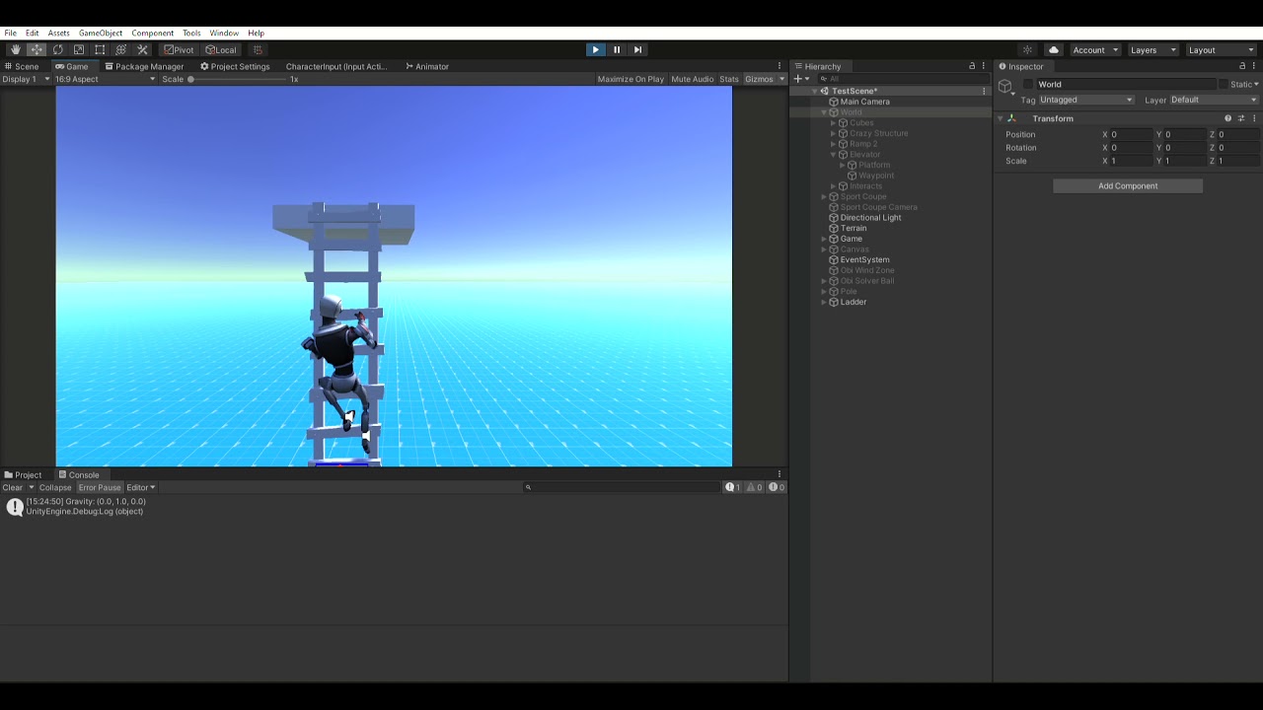Screen dimensions: 1263x710
Task: Click the World game object cube icon in Inspector
Action: (1005, 87)
